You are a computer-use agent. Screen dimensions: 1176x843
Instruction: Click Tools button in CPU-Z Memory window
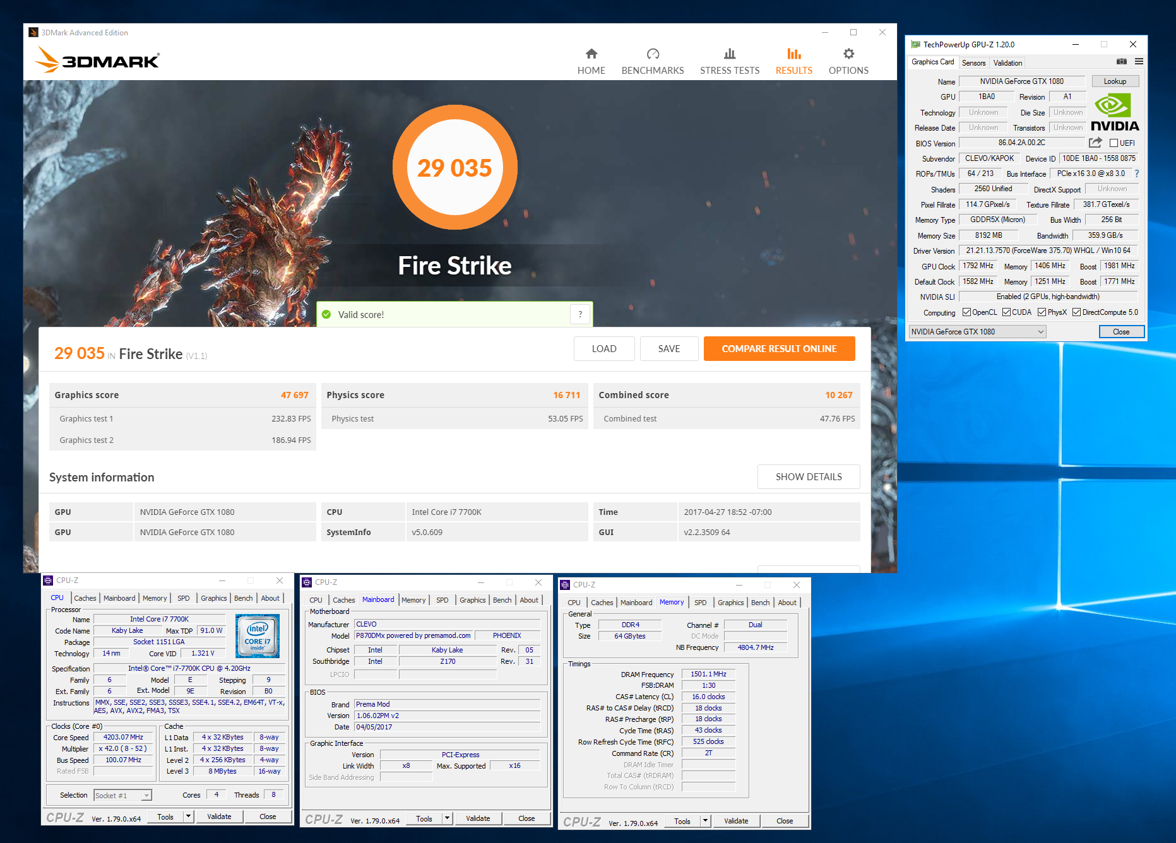(682, 821)
